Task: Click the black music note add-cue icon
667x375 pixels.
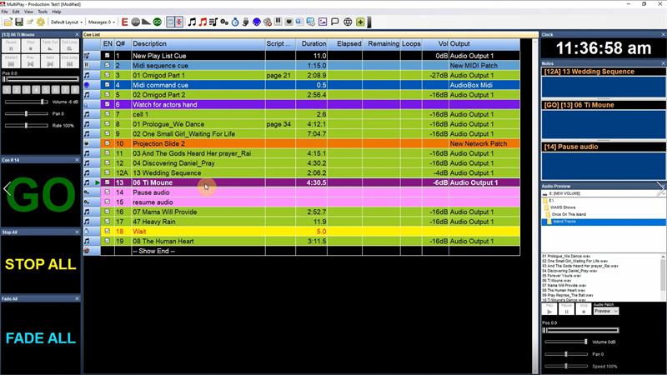Action: (x=193, y=22)
